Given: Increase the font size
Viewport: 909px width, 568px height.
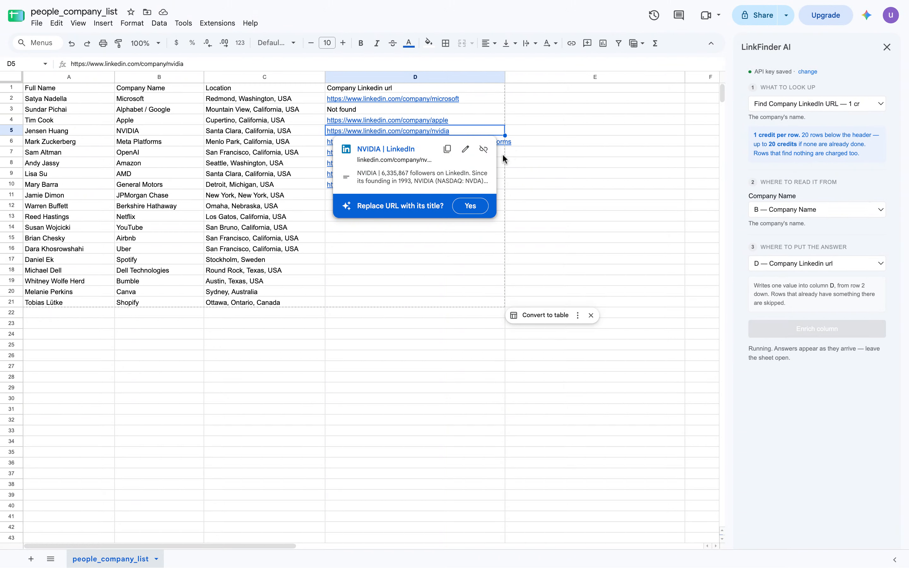Looking at the screenshot, I should click(x=342, y=43).
